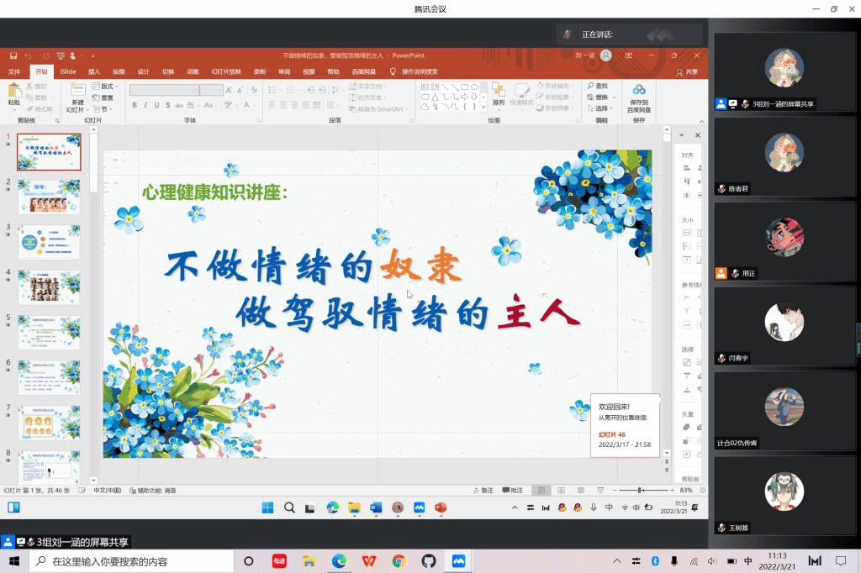Click the Word icon on shared taskbar

click(376, 507)
